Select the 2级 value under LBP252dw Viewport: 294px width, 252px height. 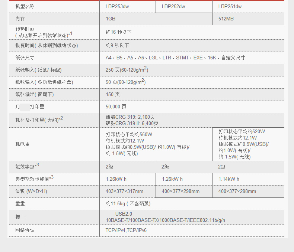[165, 167]
